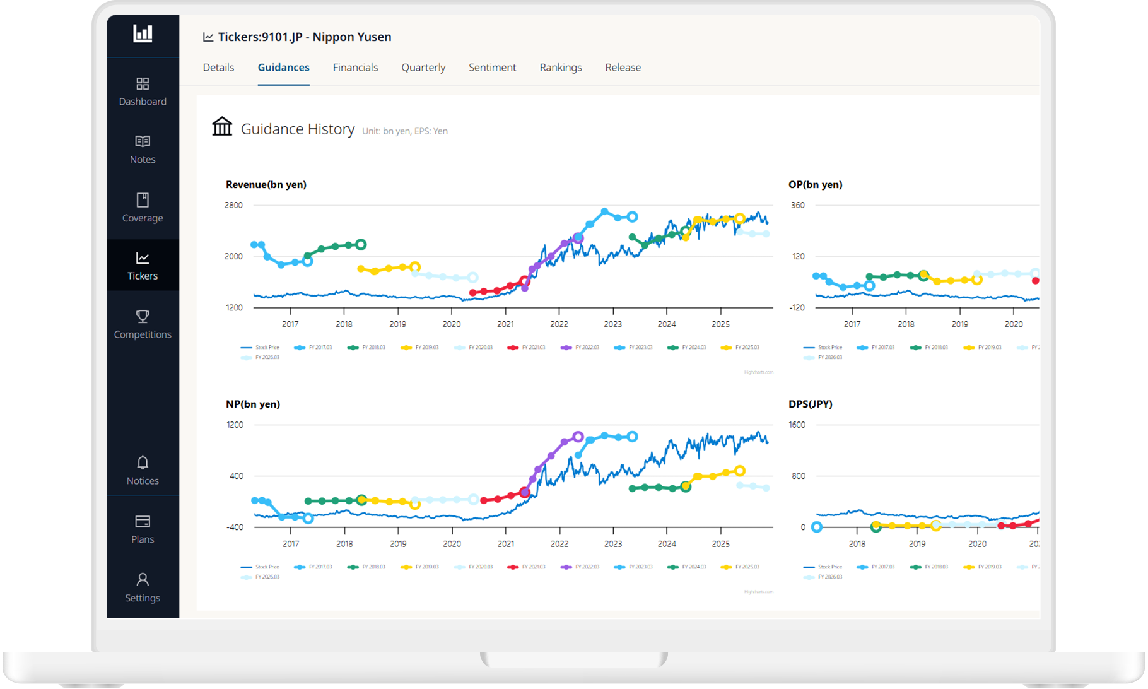The width and height of the screenshot is (1148, 689).
Task: Click last purple FY 2022.03 marker on NP chart
Action: [578, 437]
